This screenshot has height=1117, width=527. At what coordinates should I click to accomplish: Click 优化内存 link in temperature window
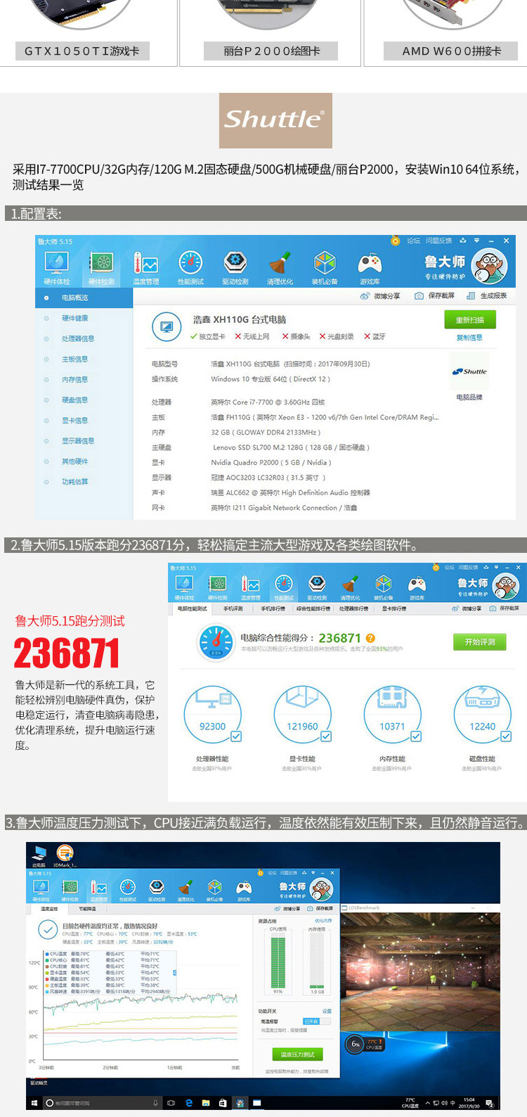tap(323, 920)
